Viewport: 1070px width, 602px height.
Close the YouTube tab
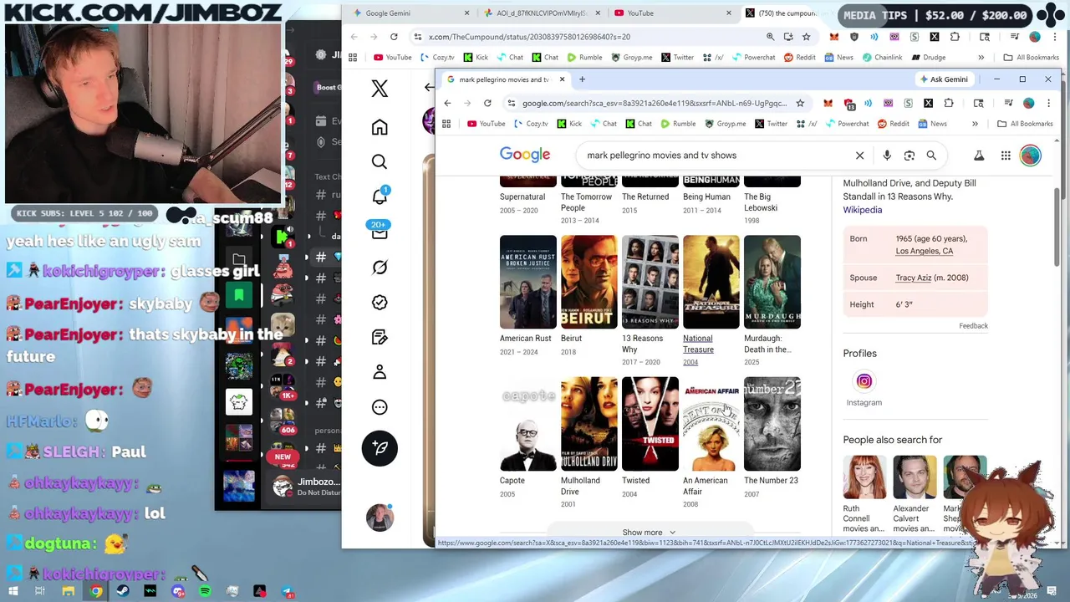click(x=729, y=13)
